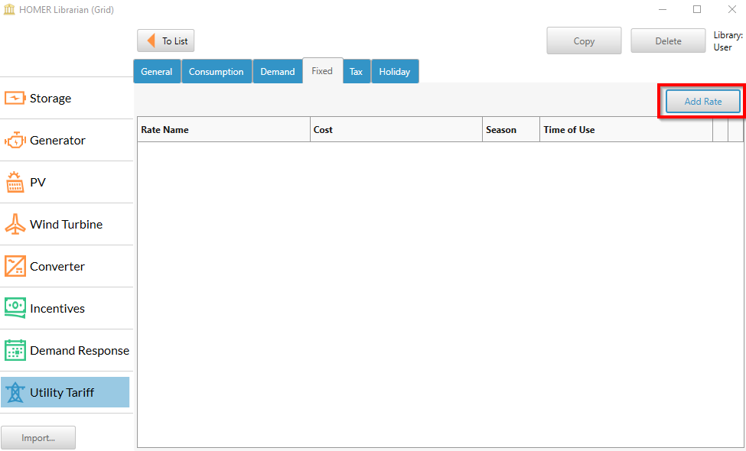746x451 pixels.
Task: Click the Wind Turbine icon
Action: [15, 225]
